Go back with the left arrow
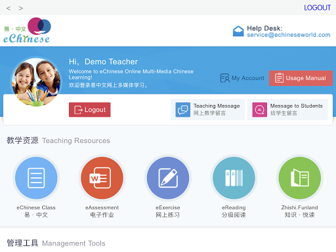336x252 pixels. (9, 9)
